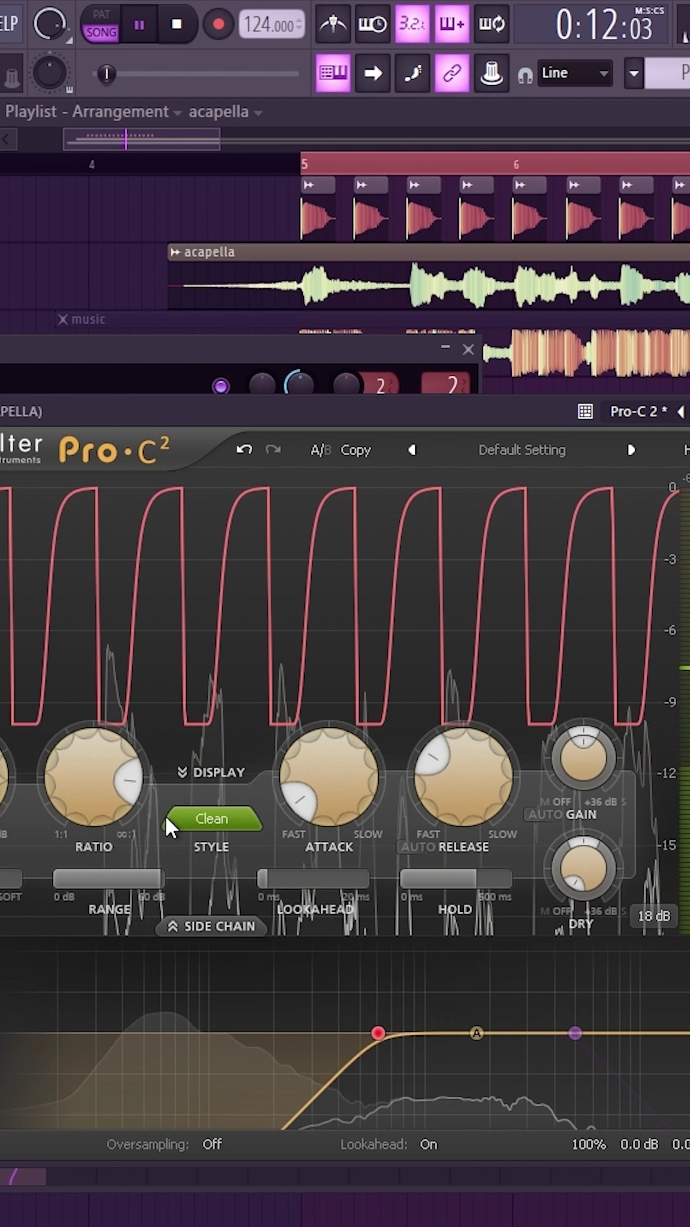The image size is (690, 1227).
Task: Toggle blend recording overdub button
Action: coord(452,24)
